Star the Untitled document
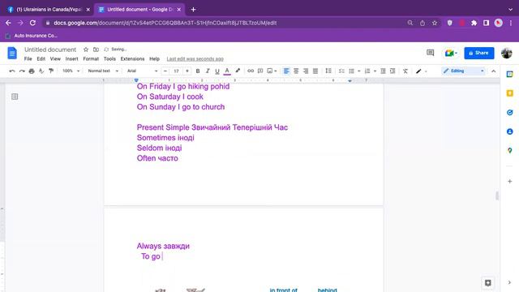Image resolution: width=519 pixels, height=292 pixels. pos(86,49)
